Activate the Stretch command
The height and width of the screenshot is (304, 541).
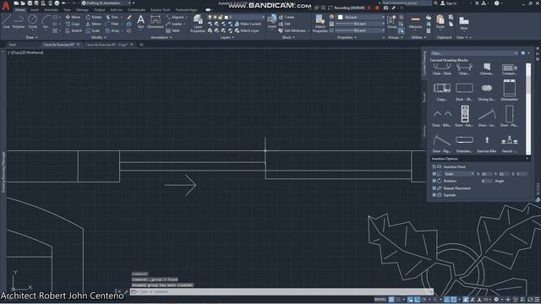pyautogui.click(x=74, y=30)
